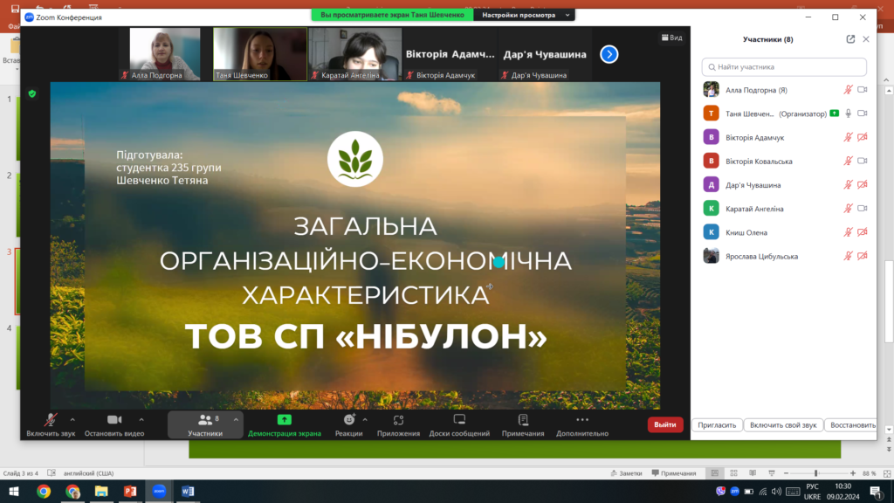Open File Explorer from the taskbar

click(x=101, y=491)
